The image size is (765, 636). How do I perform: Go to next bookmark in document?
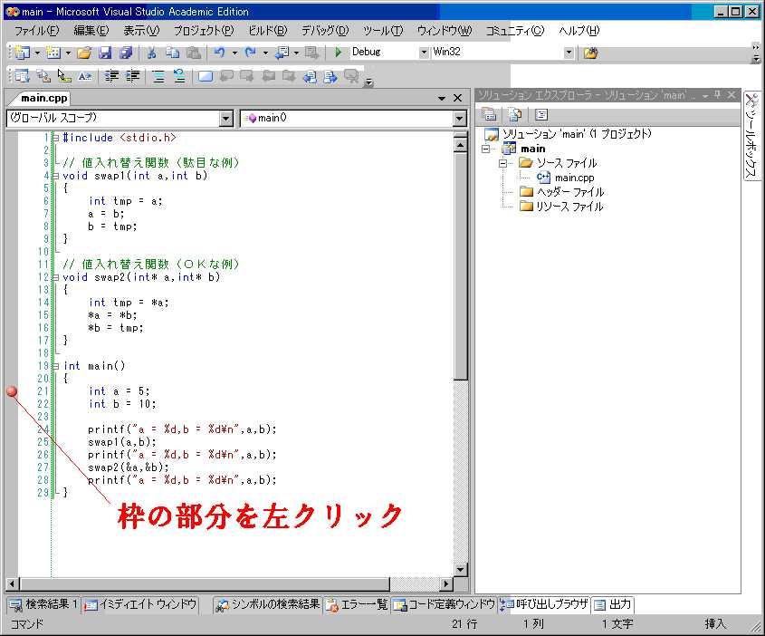pyautogui.click(x=330, y=77)
